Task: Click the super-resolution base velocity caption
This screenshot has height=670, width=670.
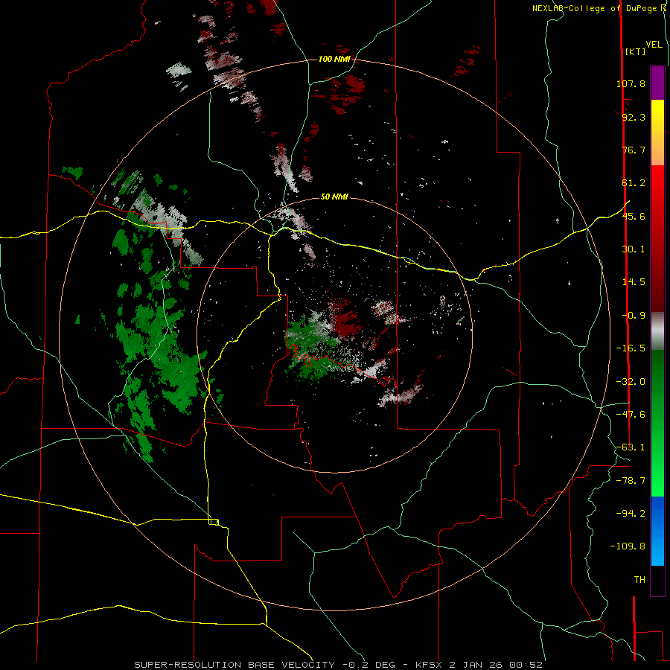Action: pos(339,665)
